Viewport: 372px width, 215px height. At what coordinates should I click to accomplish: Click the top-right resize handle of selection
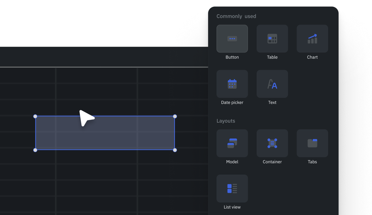coord(175,116)
